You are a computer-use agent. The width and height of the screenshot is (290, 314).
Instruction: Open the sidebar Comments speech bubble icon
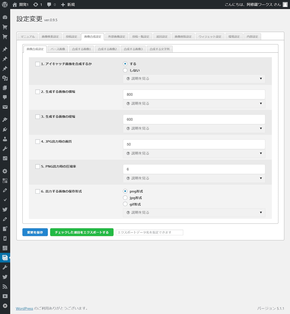[5, 97]
